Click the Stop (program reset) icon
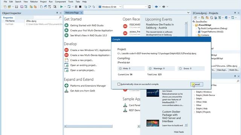Viewport: 241px width, 135px height. 80,7
